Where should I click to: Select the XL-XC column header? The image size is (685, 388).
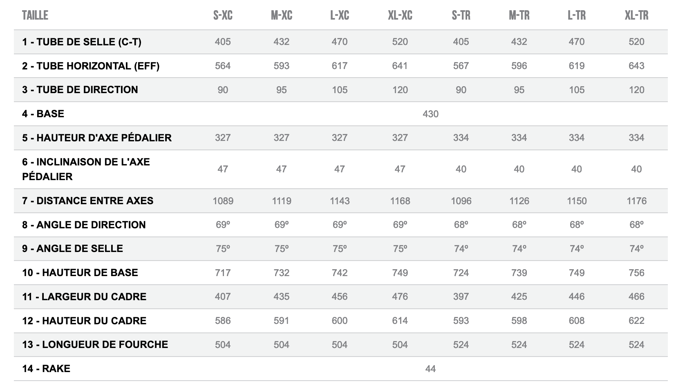tap(400, 16)
